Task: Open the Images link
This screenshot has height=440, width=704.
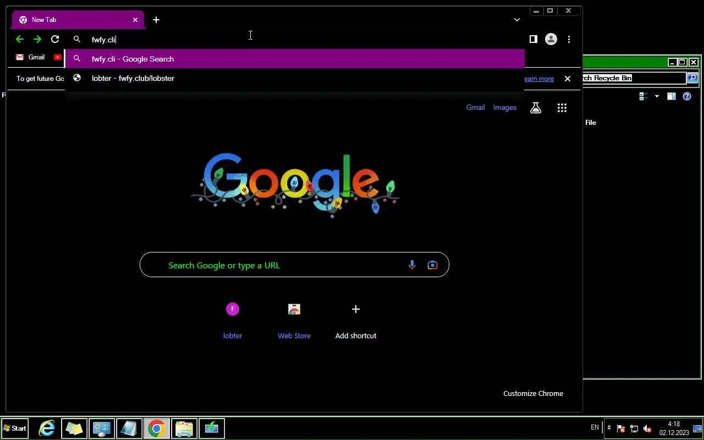Action: coord(505,108)
